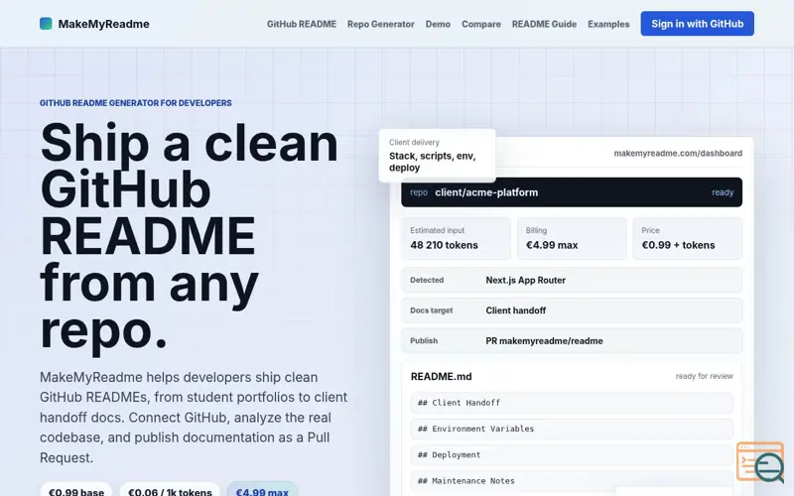
Task: Click the ## Environment Variables line
Action: 572,429
